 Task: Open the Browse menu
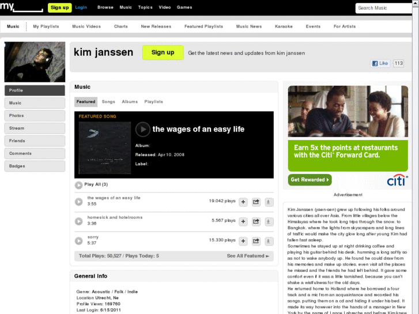tap(105, 7)
